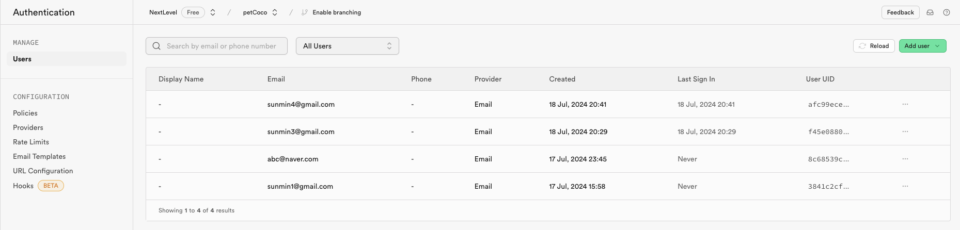Click the Feedback button
Screen dimensions: 960x230
coord(900,12)
